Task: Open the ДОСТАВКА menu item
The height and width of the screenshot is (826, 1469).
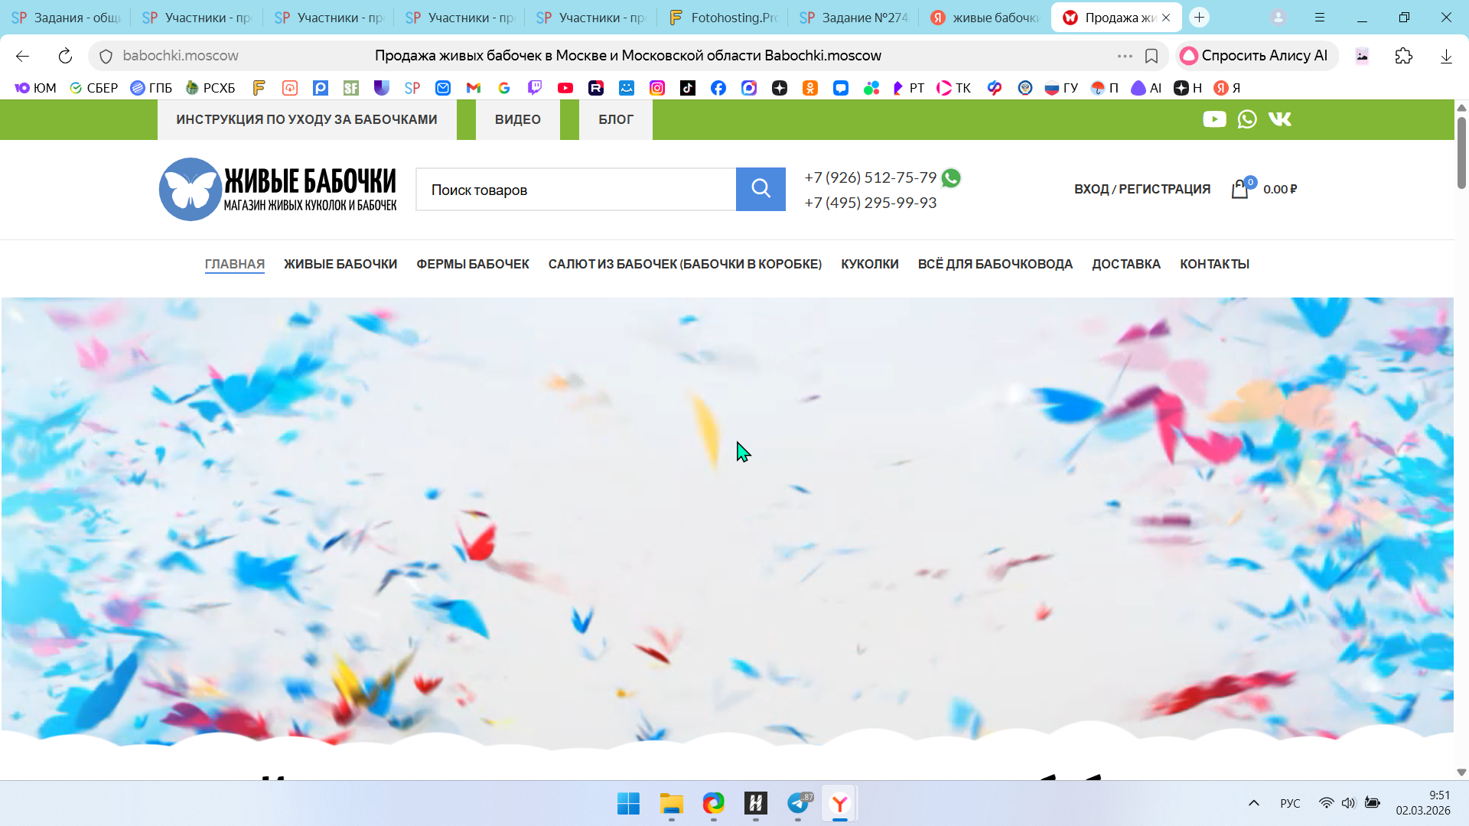Action: (1125, 264)
